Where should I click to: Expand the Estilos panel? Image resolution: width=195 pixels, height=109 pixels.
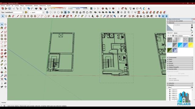click(180, 59)
